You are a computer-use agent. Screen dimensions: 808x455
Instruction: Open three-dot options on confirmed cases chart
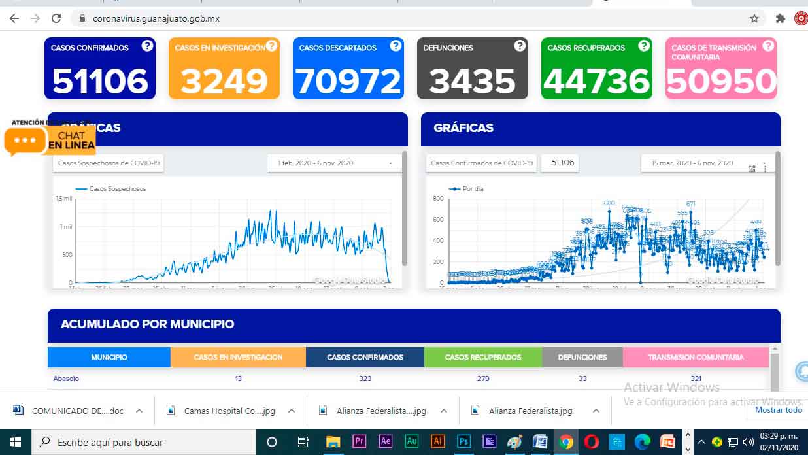tap(765, 168)
